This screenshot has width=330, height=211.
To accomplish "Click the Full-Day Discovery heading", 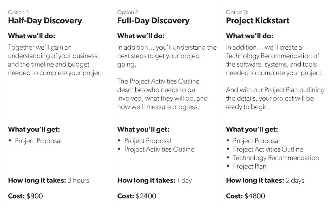I will tap(153, 21).
